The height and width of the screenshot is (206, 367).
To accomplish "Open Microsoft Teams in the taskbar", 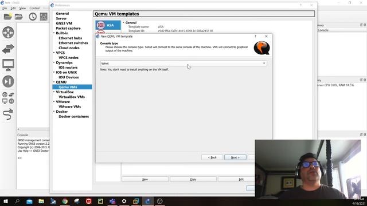I will coord(112,201).
